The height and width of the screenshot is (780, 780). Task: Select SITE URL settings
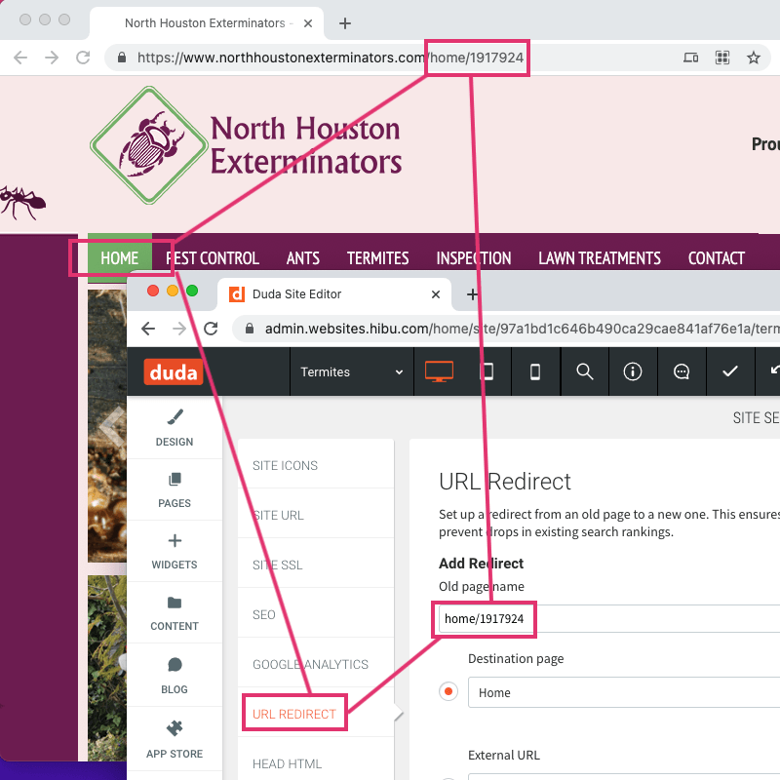[316, 516]
